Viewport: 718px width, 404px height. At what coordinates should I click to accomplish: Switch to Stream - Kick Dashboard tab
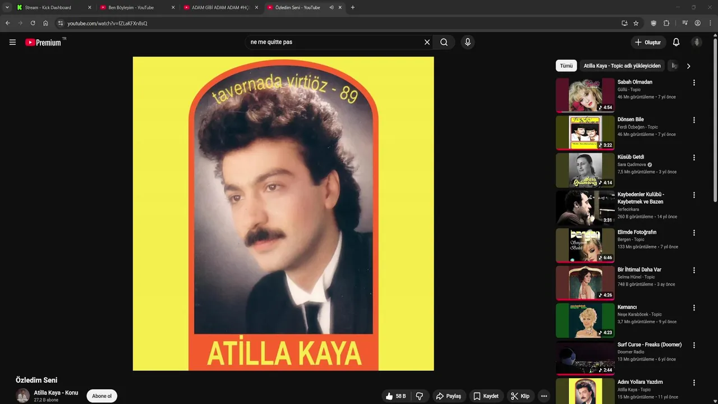pos(53,7)
